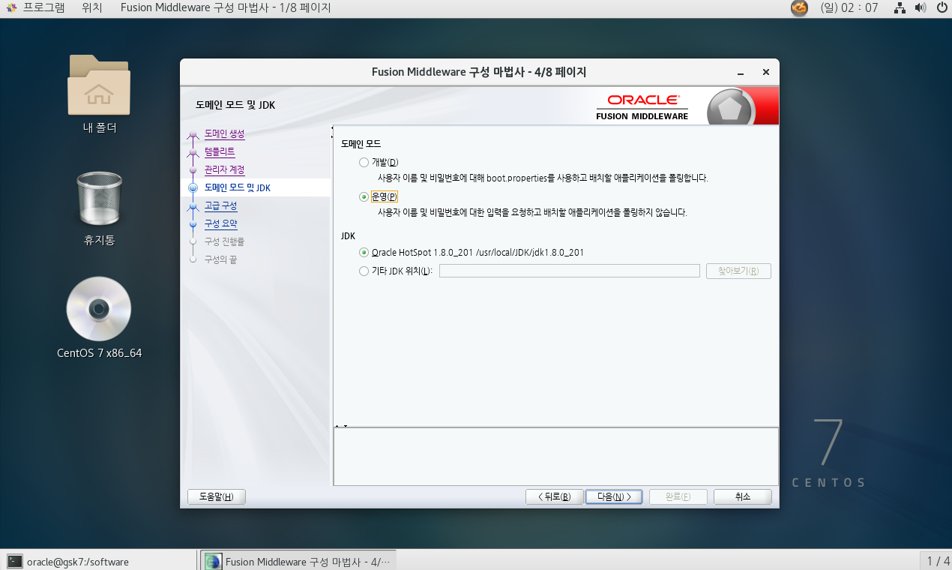The image size is (952, 570).
Task: Click the < 뒤로(B) back button
Action: click(555, 496)
